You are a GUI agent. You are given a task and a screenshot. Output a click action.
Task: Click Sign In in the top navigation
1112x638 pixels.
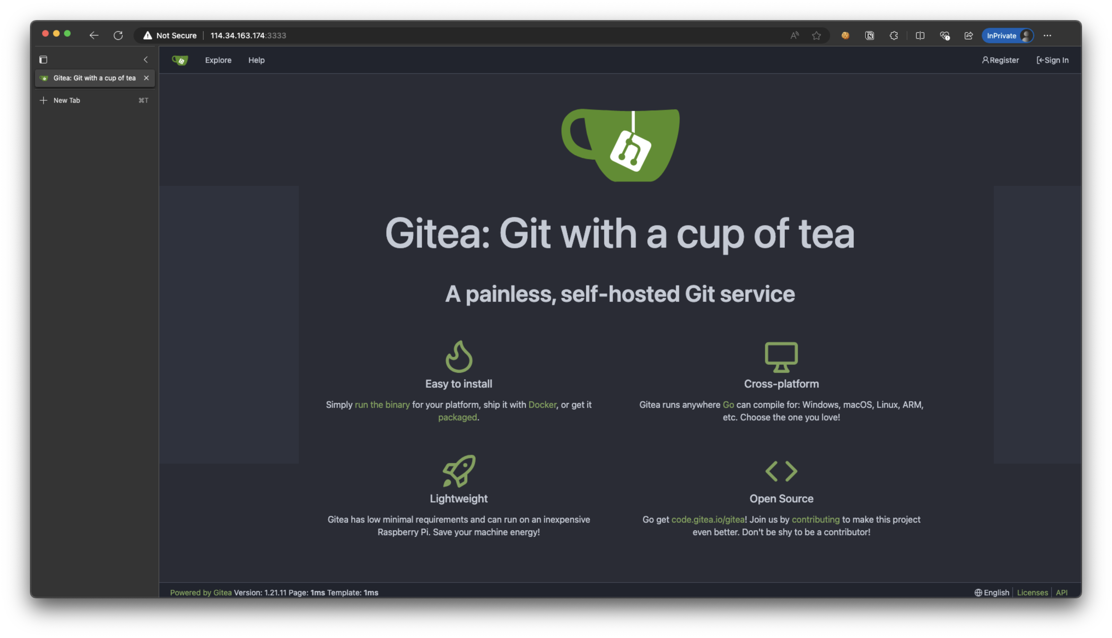(1052, 60)
